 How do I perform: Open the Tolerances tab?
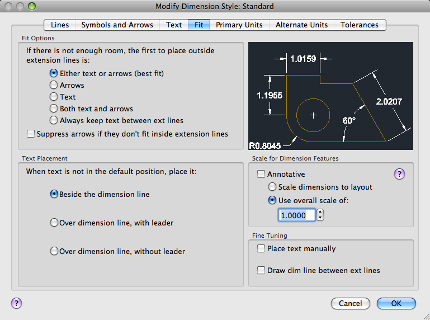pyautogui.click(x=360, y=25)
